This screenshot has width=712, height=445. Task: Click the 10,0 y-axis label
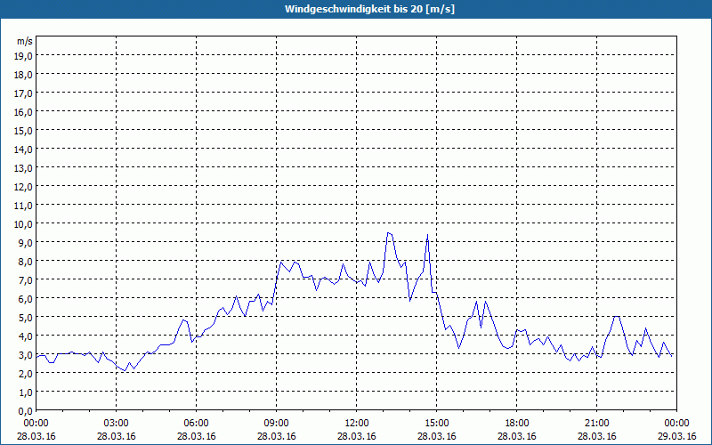(x=24, y=224)
